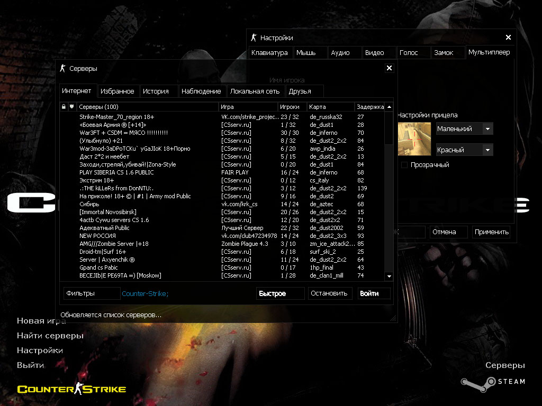Click the Counter-Strike icon in Настройки title
This screenshot has height=406, width=542.
click(254, 38)
